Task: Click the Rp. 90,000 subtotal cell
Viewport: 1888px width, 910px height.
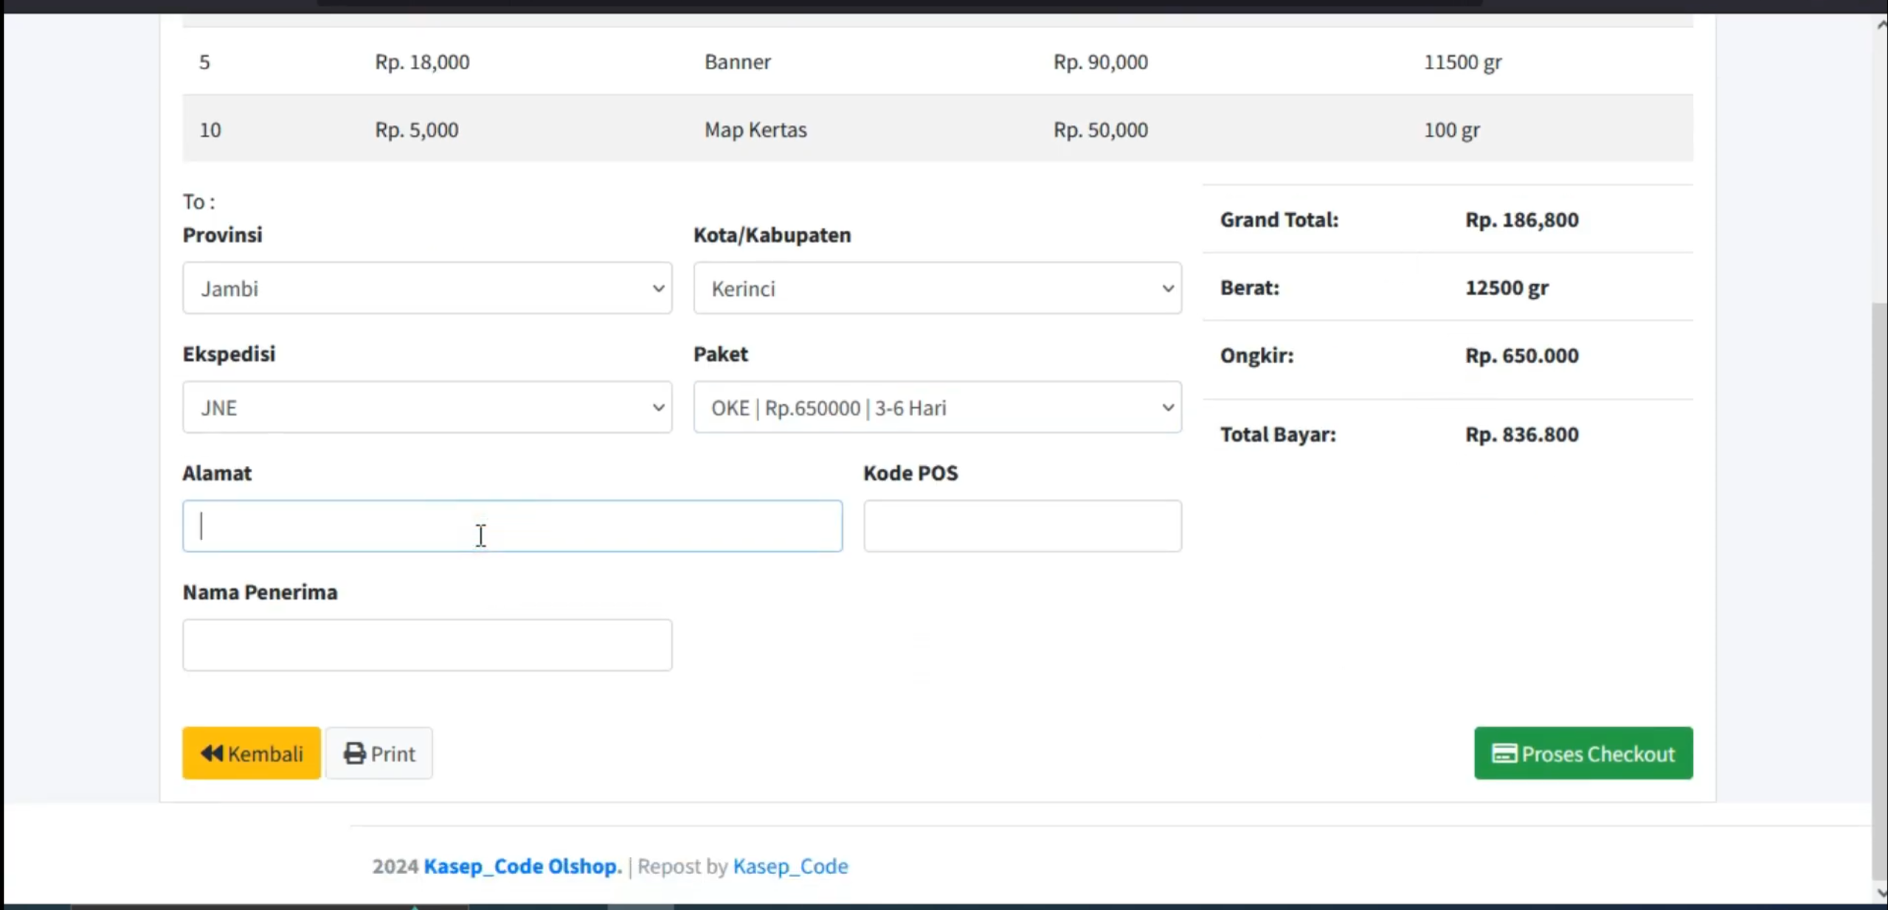Action: coord(1101,61)
